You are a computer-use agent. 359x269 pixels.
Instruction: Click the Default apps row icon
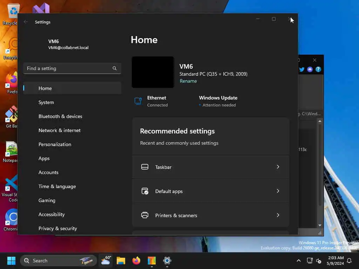point(145,191)
